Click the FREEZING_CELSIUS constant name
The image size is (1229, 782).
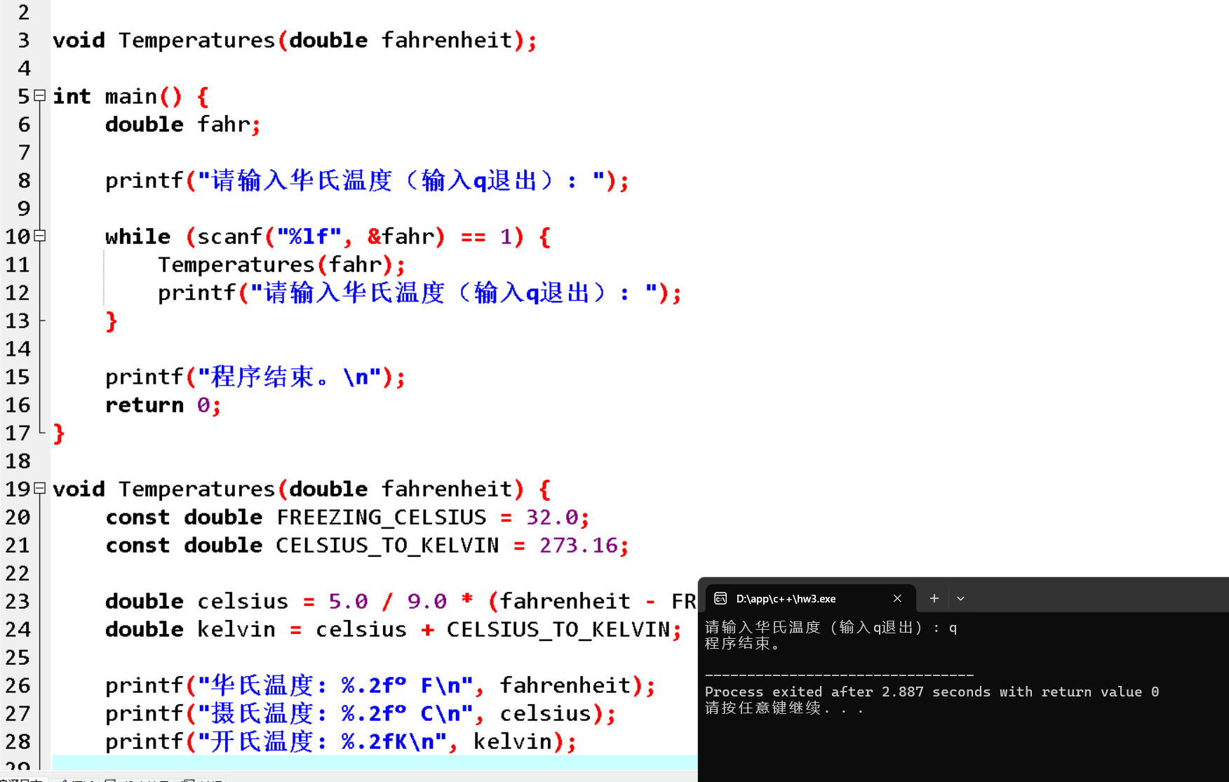[x=380, y=517]
